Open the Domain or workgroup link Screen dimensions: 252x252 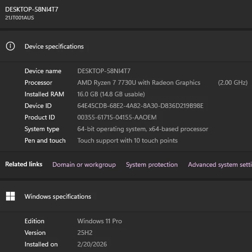point(84,165)
